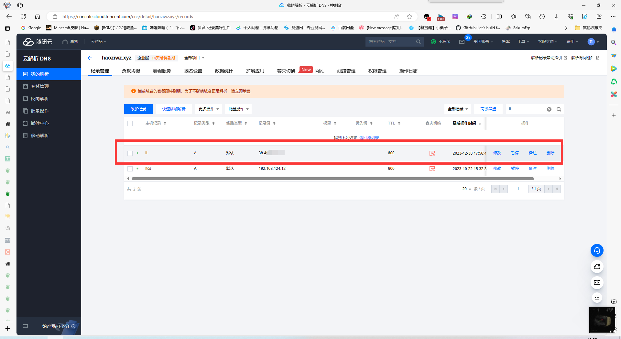The image size is (621, 339).
Task: Expand the 集团账号 menu
Action: 483,42
